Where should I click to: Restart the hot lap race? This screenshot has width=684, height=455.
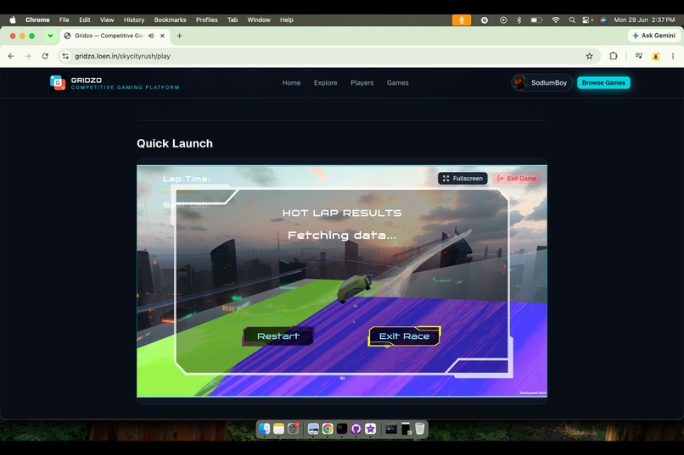(x=278, y=336)
